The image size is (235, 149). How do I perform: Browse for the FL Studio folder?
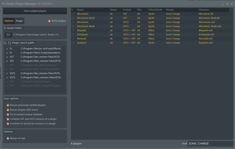pyautogui.click(x=8, y=35)
